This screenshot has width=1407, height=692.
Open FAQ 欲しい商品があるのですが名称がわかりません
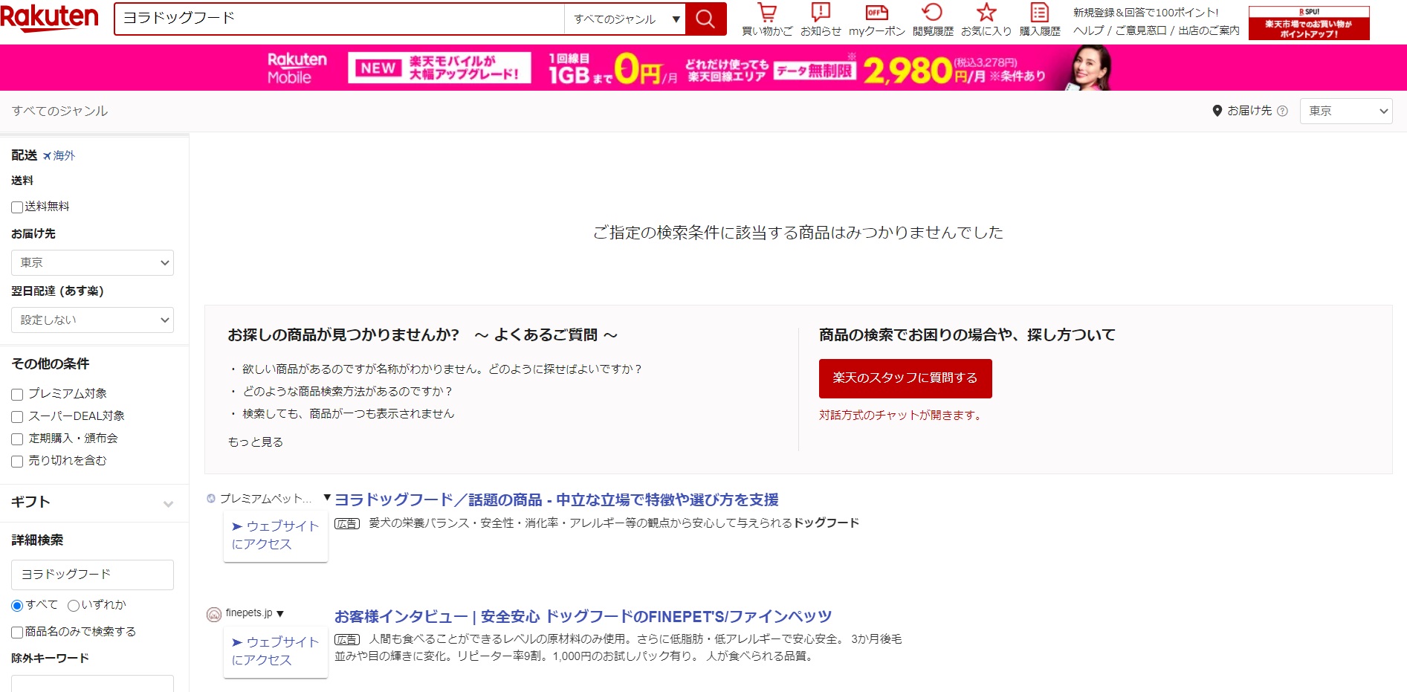click(x=442, y=369)
